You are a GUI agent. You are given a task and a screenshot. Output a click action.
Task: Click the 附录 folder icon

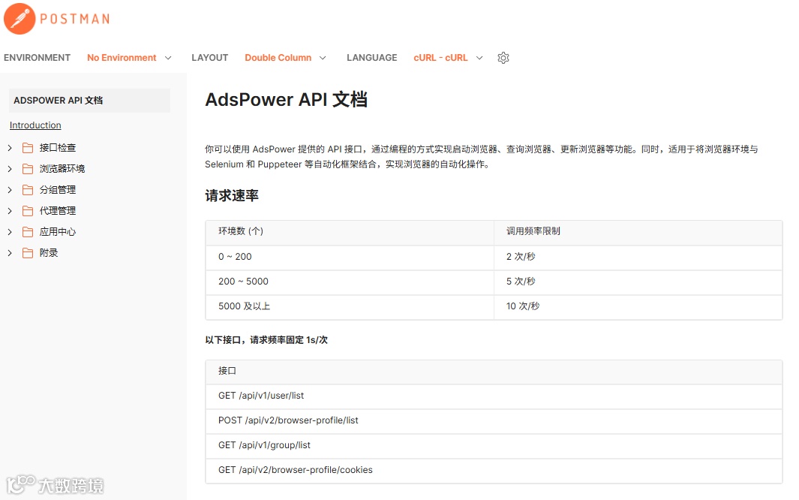(x=28, y=253)
